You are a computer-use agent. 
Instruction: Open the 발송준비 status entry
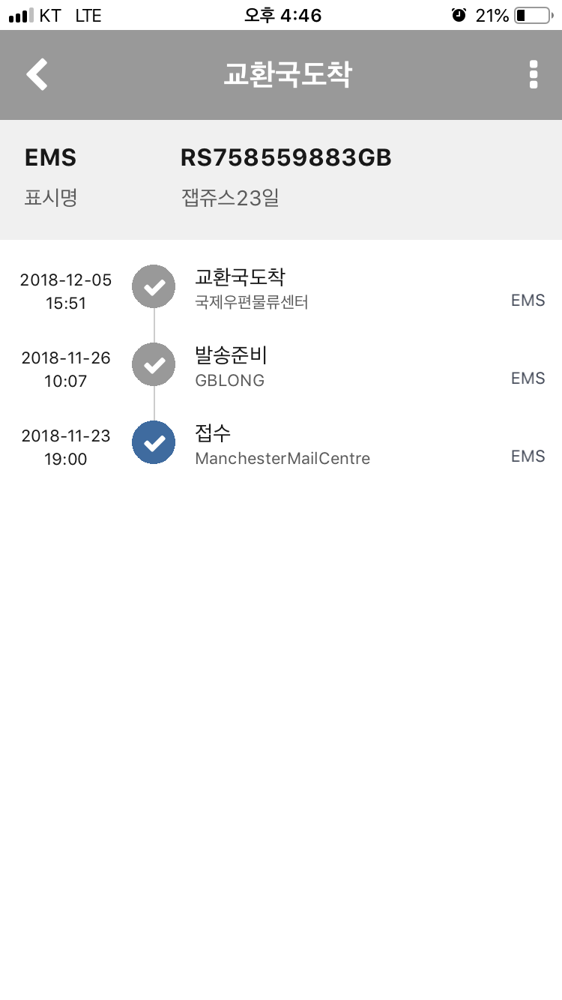pos(231,355)
